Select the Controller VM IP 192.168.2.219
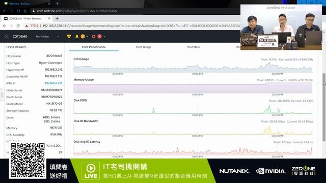This screenshot has width=326, height=183. click(53, 76)
